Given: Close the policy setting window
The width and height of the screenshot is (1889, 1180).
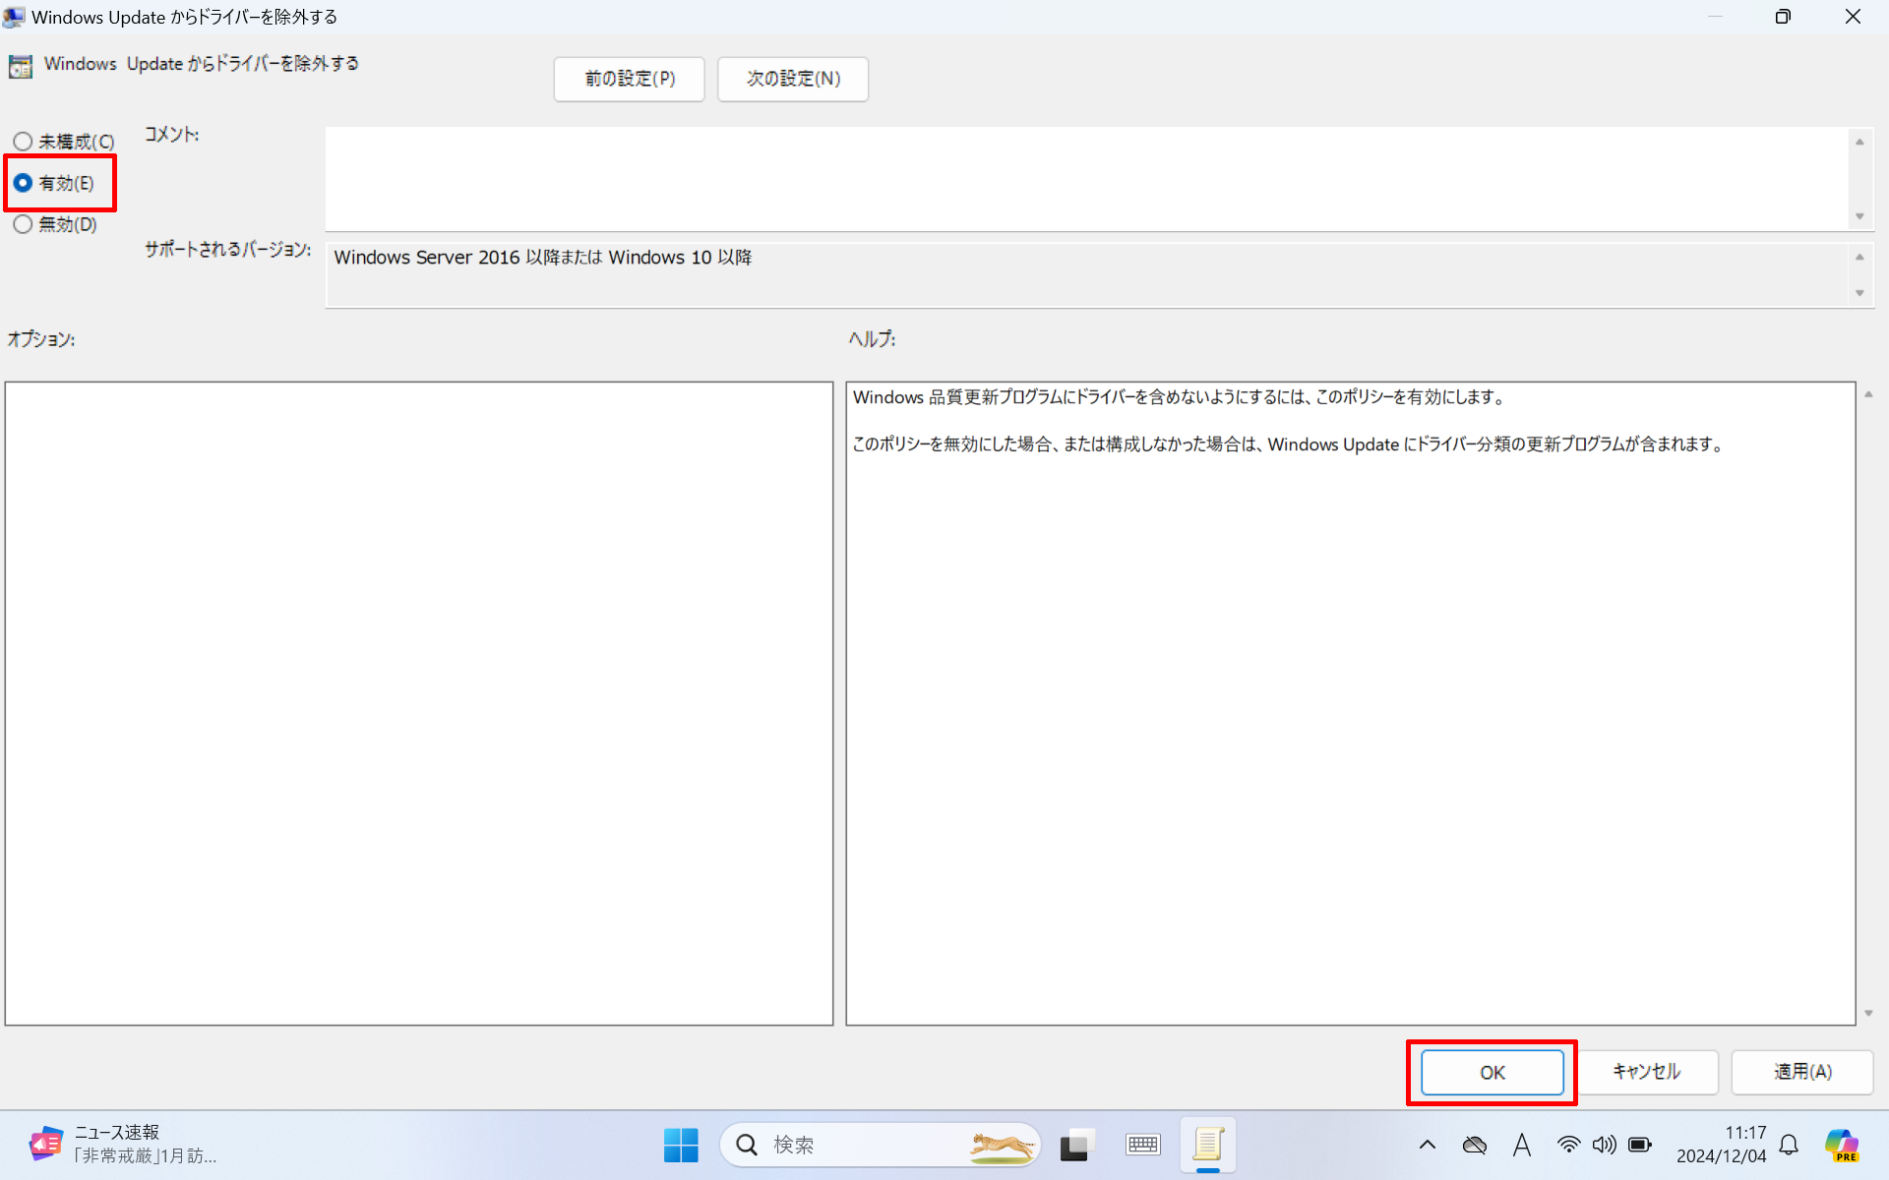Looking at the screenshot, I should click(x=1853, y=17).
